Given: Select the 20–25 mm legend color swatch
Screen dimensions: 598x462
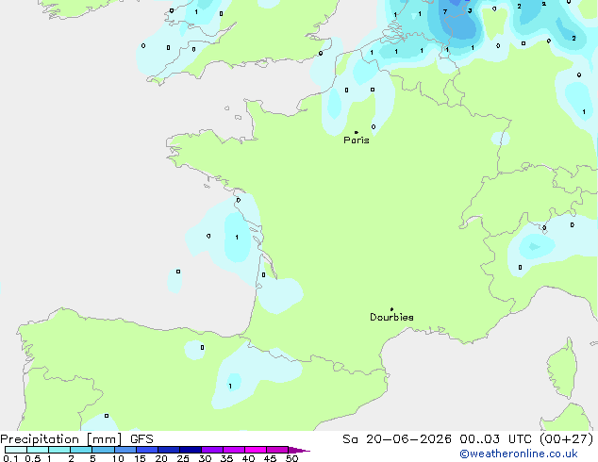Looking at the screenshot, I should [x=169, y=450].
